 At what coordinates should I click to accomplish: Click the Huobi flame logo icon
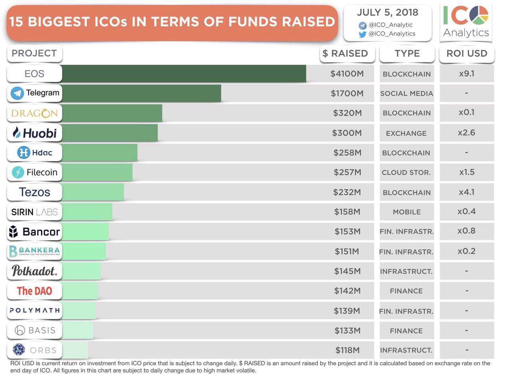[16, 133]
